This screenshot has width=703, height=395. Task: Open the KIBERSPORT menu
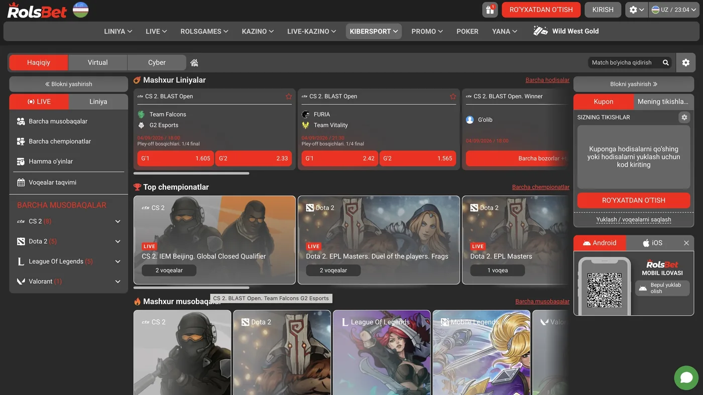point(374,31)
